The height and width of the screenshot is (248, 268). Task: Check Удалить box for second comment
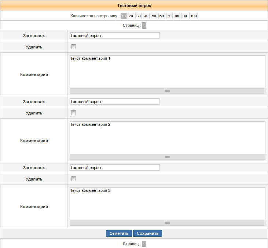(73, 113)
